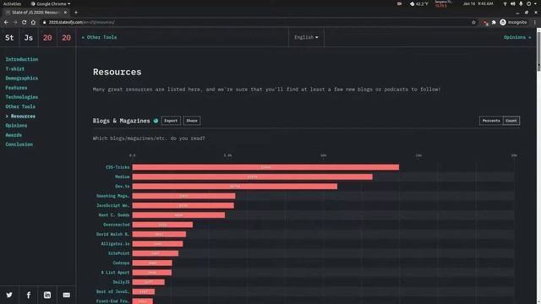Go to previous page « Other Tools
The height and width of the screenshot is (304, 541).
100,37
